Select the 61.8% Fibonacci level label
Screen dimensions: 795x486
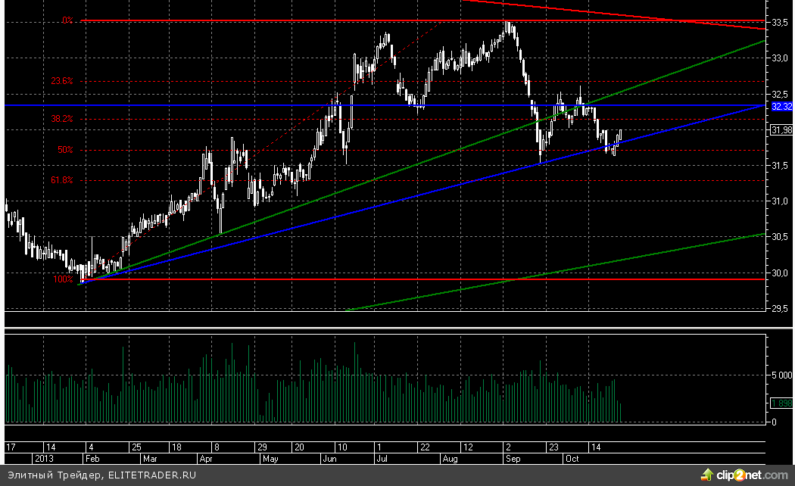[x=62, y=180]
